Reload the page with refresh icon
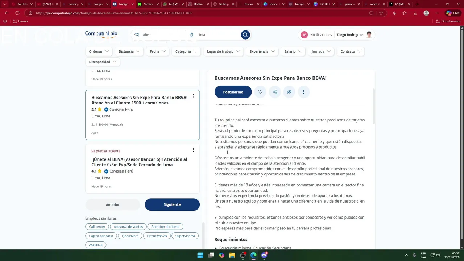This screenshot has width=464, height=261. pos(17,13)
